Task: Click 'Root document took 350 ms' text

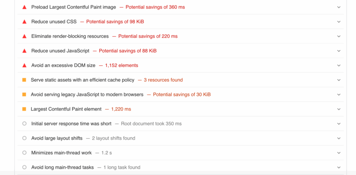Action: tap(151, 124)
